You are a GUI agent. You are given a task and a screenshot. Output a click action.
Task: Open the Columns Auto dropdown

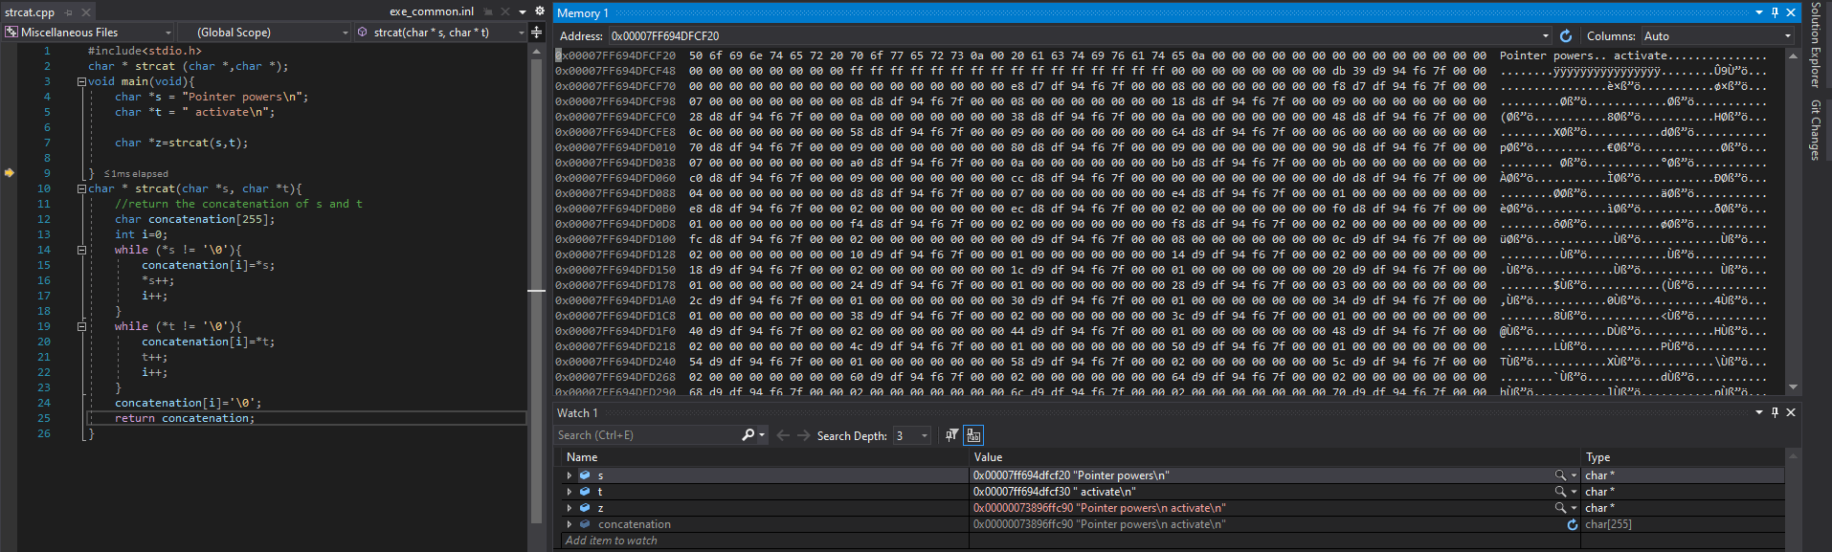(x=1787, y=36)
